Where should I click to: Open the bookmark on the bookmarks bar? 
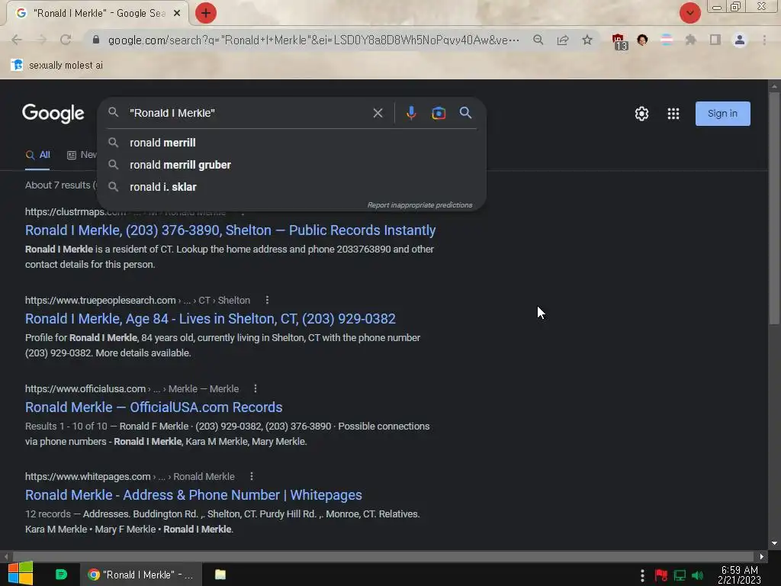[56, 66]
